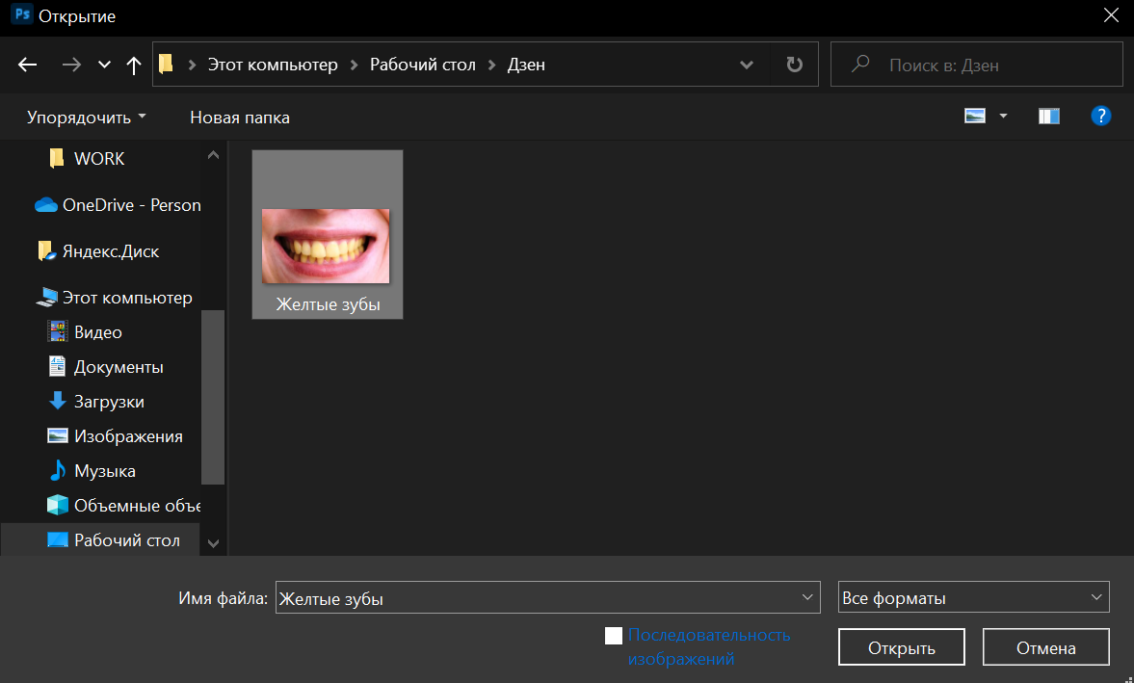
Task: Select 'Дзен' breadcrumb in address path
Action: point(526,65)
